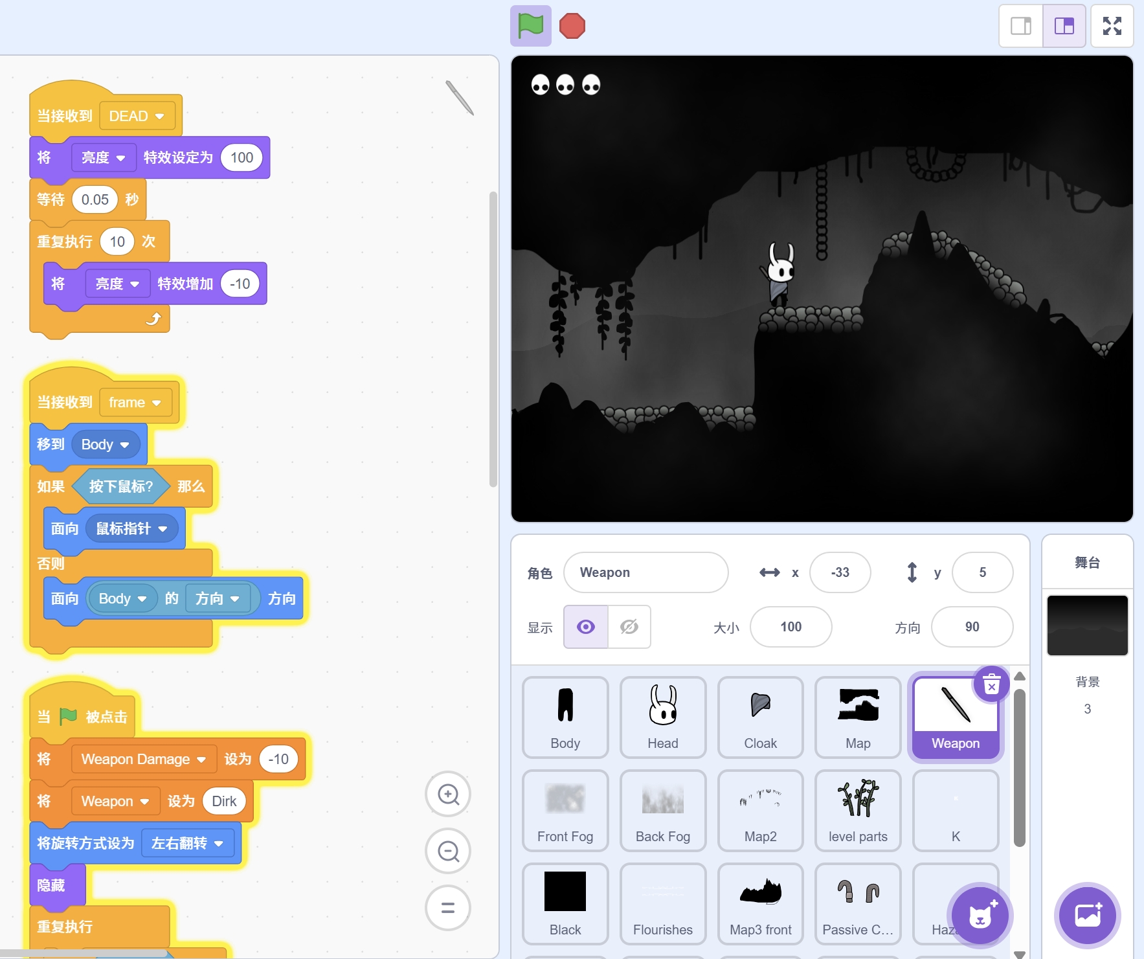Edit the Weapon Damage value -10
The width and height of the screenshot is (1144, 959).
point(278,759)
